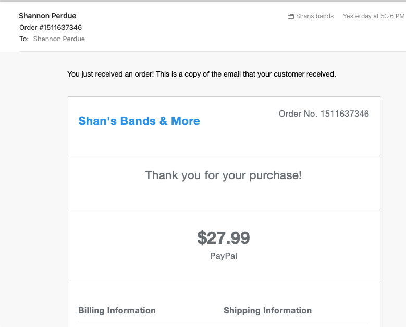The height and width of the screenshot is (327, 406).
Task: Click the Shipping Information heading
Action: [267, 310]
